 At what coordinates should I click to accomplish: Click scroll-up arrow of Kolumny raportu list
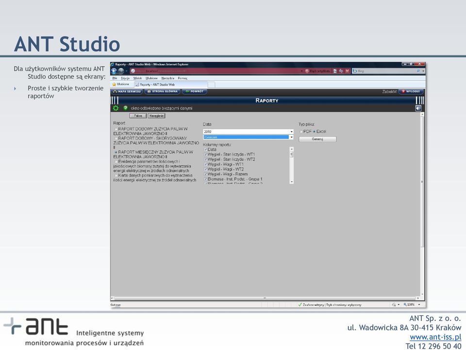tap(292, 149)
